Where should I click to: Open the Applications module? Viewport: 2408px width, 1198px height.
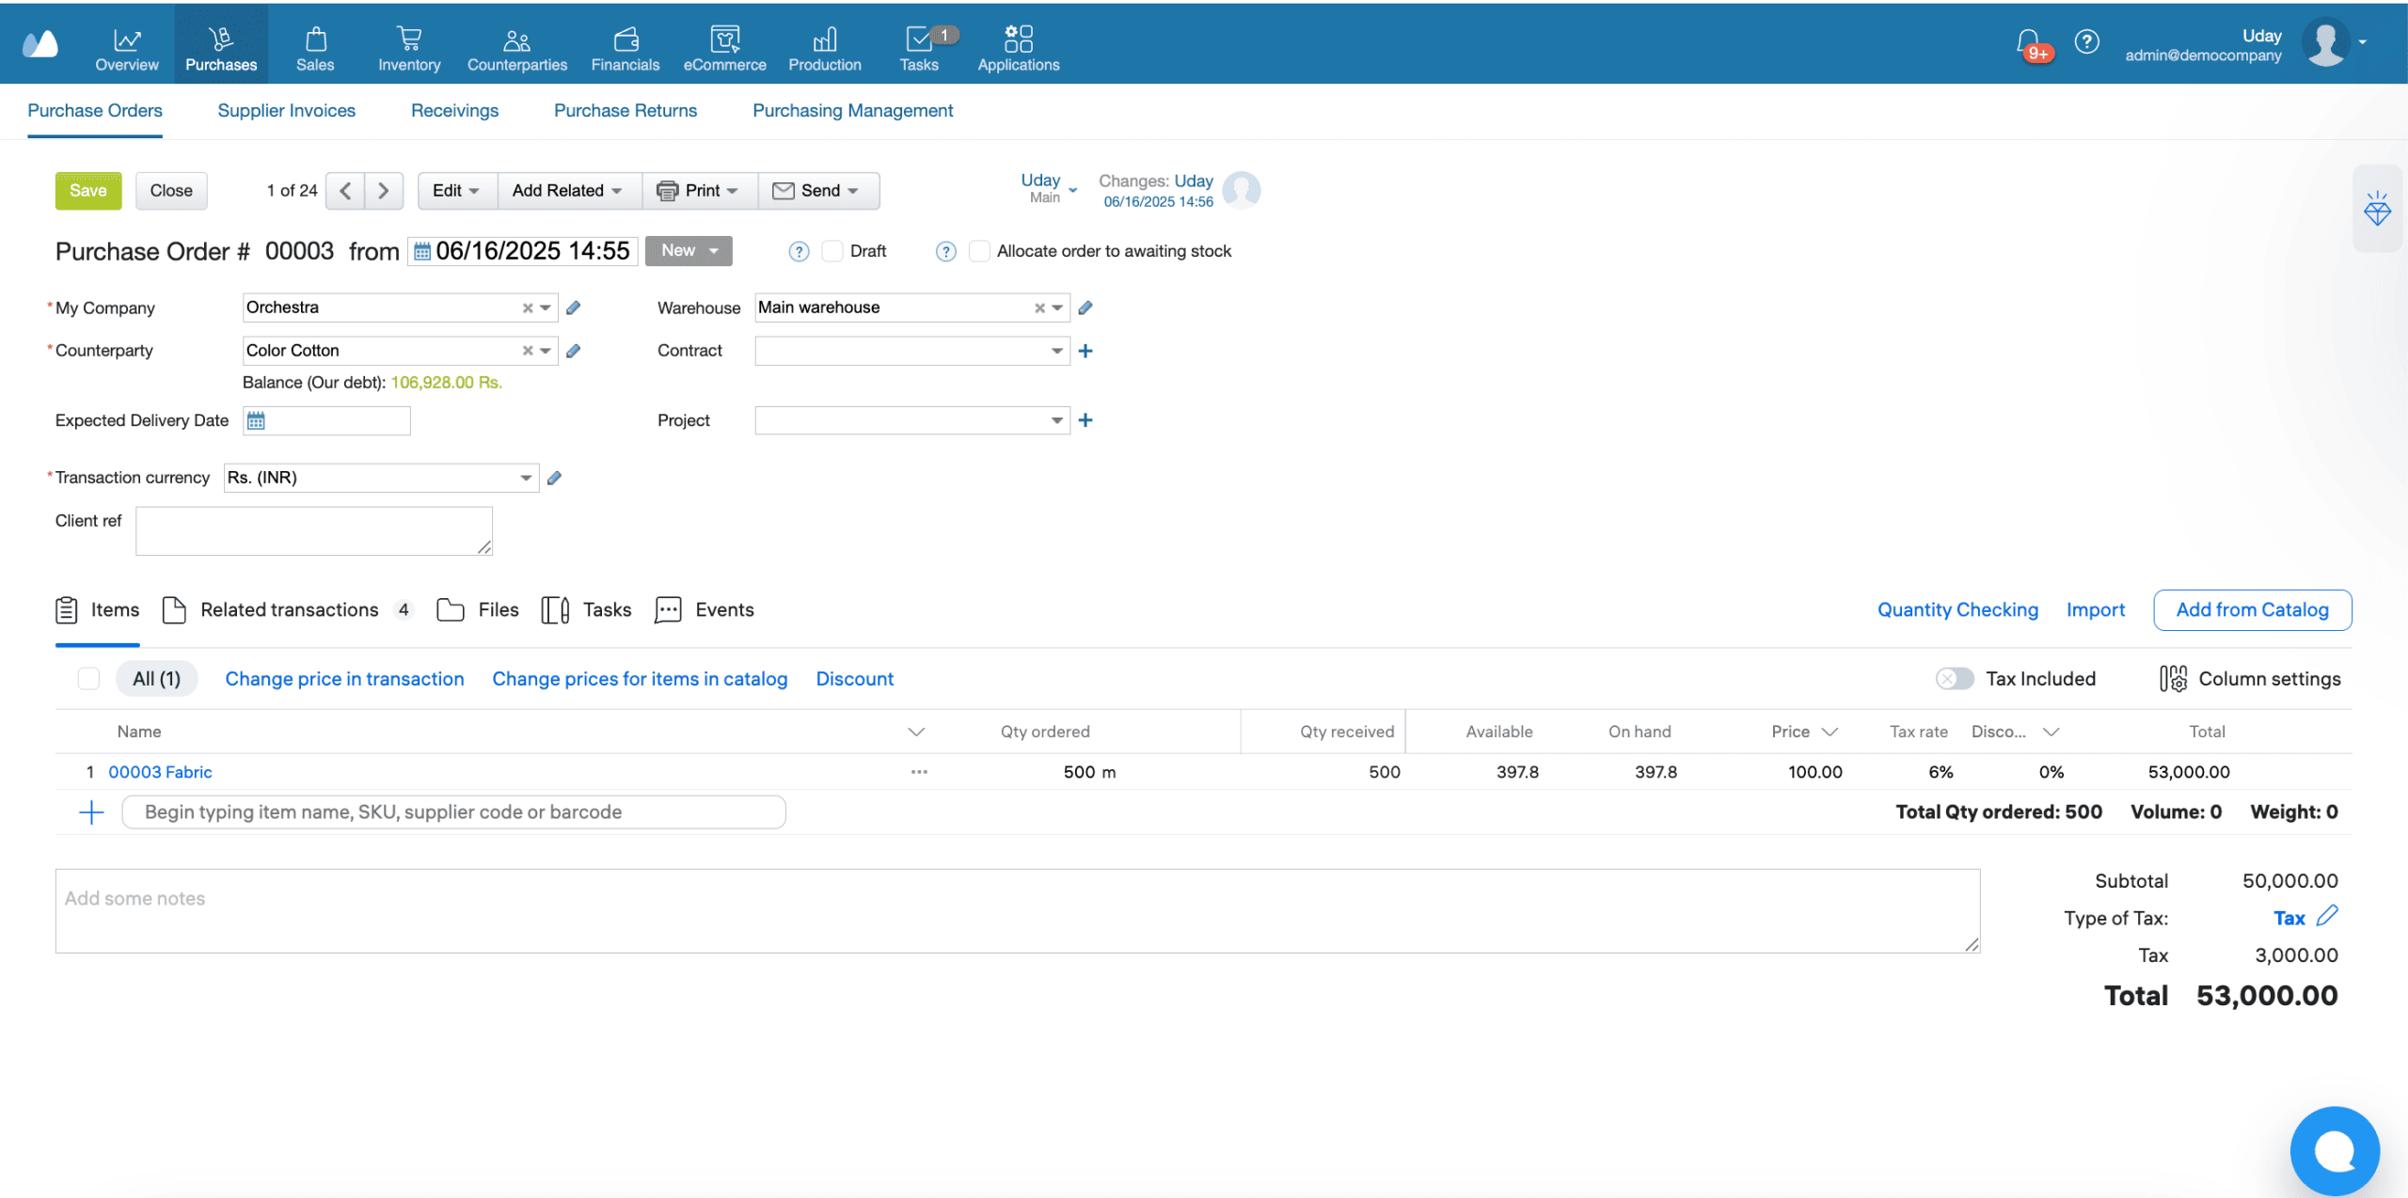[x=1019, y=47]
